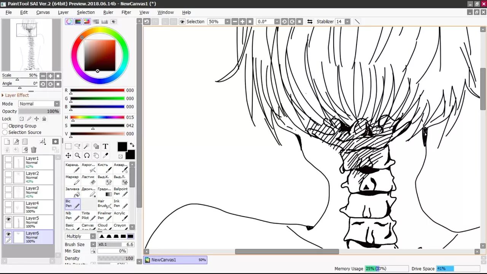Open the zoom 50% dropdown in toolbar
Viewport: 487px width, 274px height.
228,22
